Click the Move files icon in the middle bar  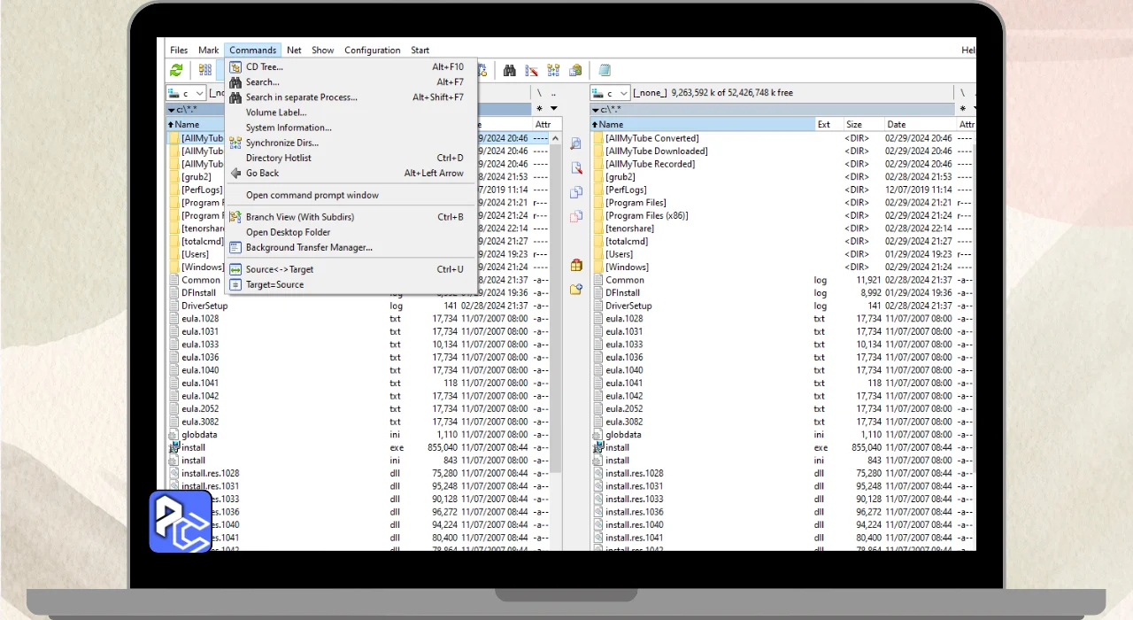[576, 216]
